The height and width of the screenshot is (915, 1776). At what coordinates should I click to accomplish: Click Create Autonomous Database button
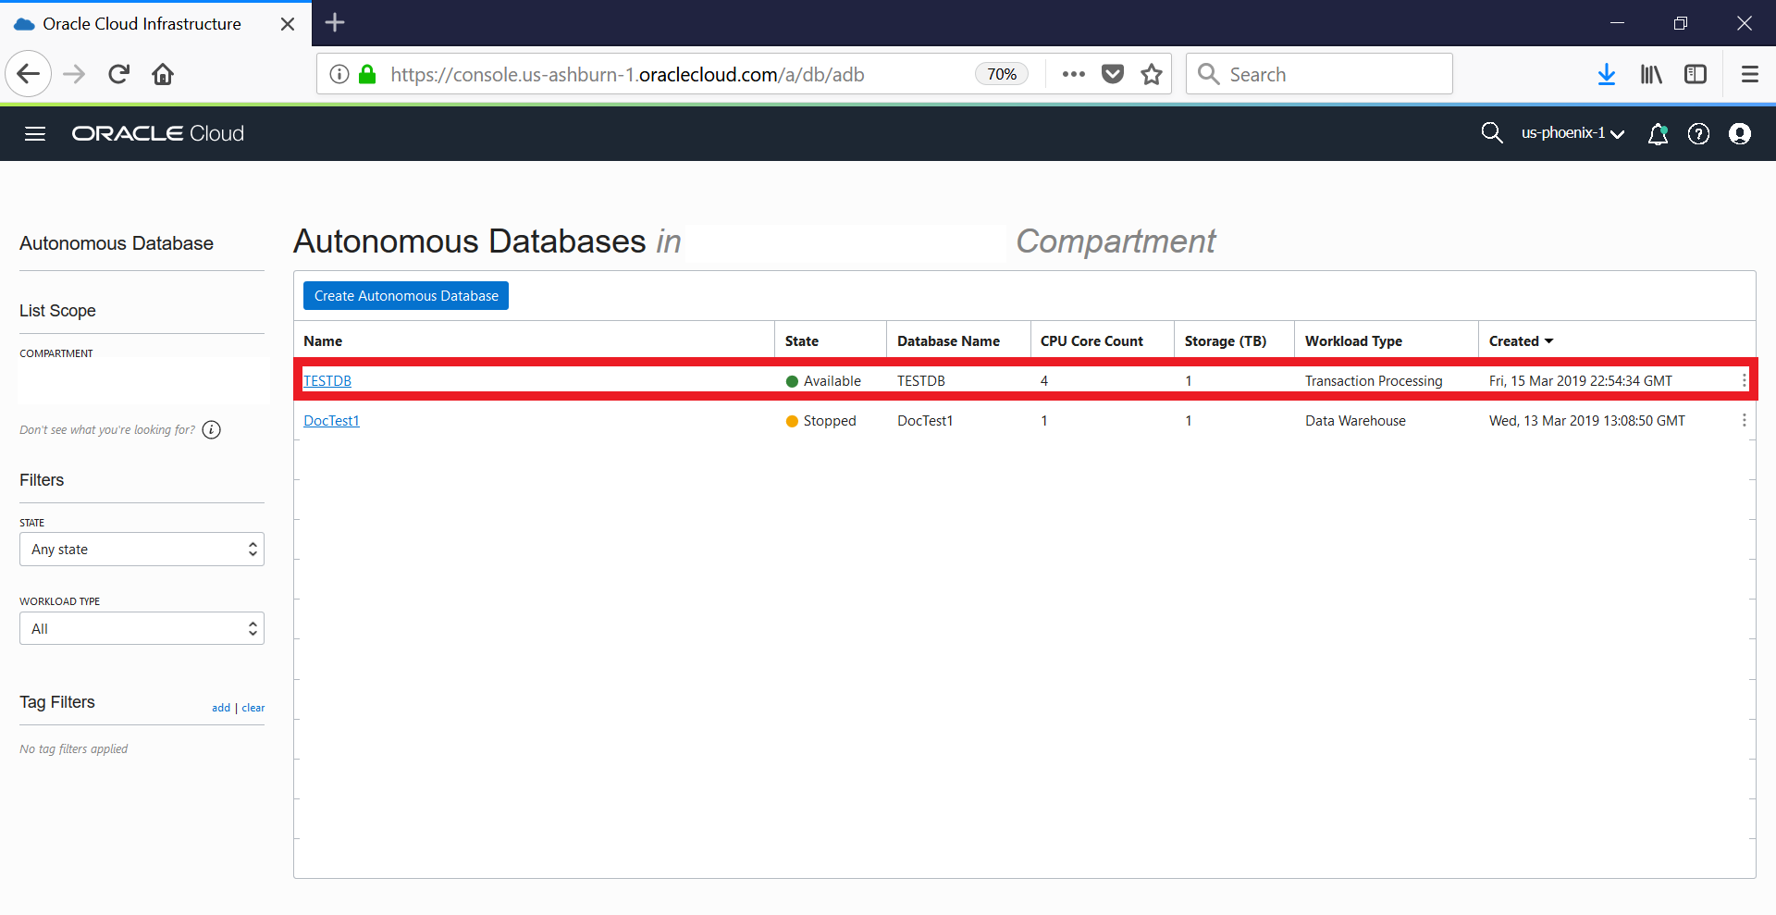(406, 296)
